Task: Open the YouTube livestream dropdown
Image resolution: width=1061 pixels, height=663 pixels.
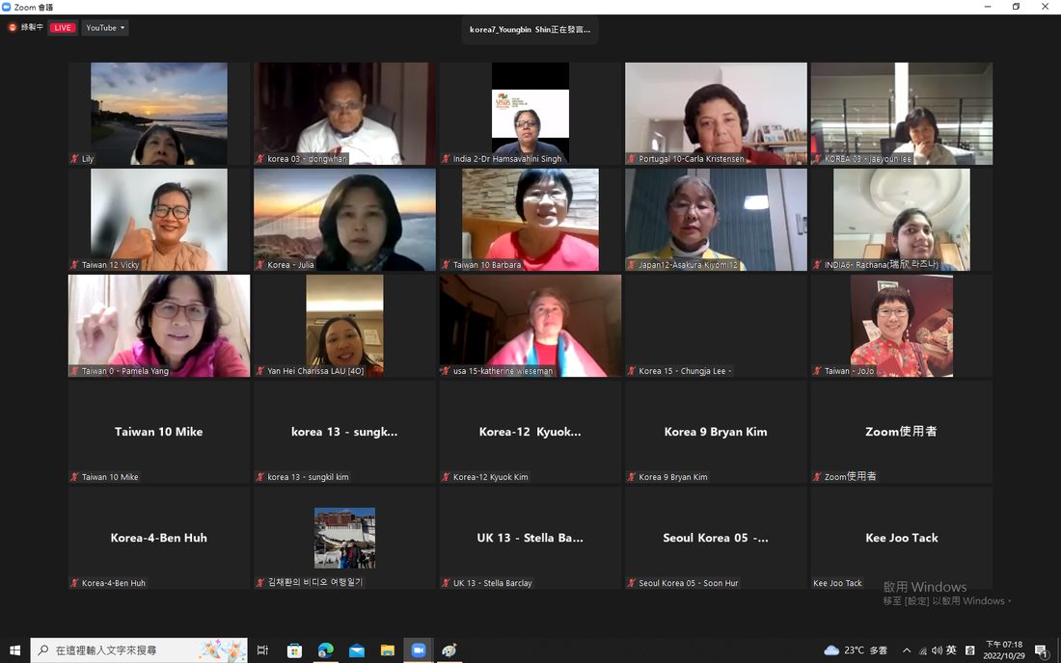Action: coord(105,28)
